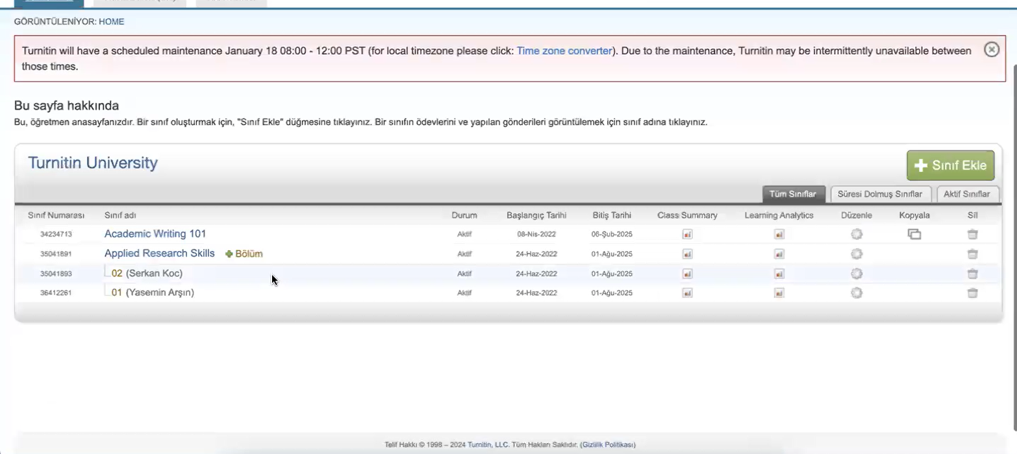
Task: Delete Academic Writing 101 using trash icon
Action: coord(972,234)
